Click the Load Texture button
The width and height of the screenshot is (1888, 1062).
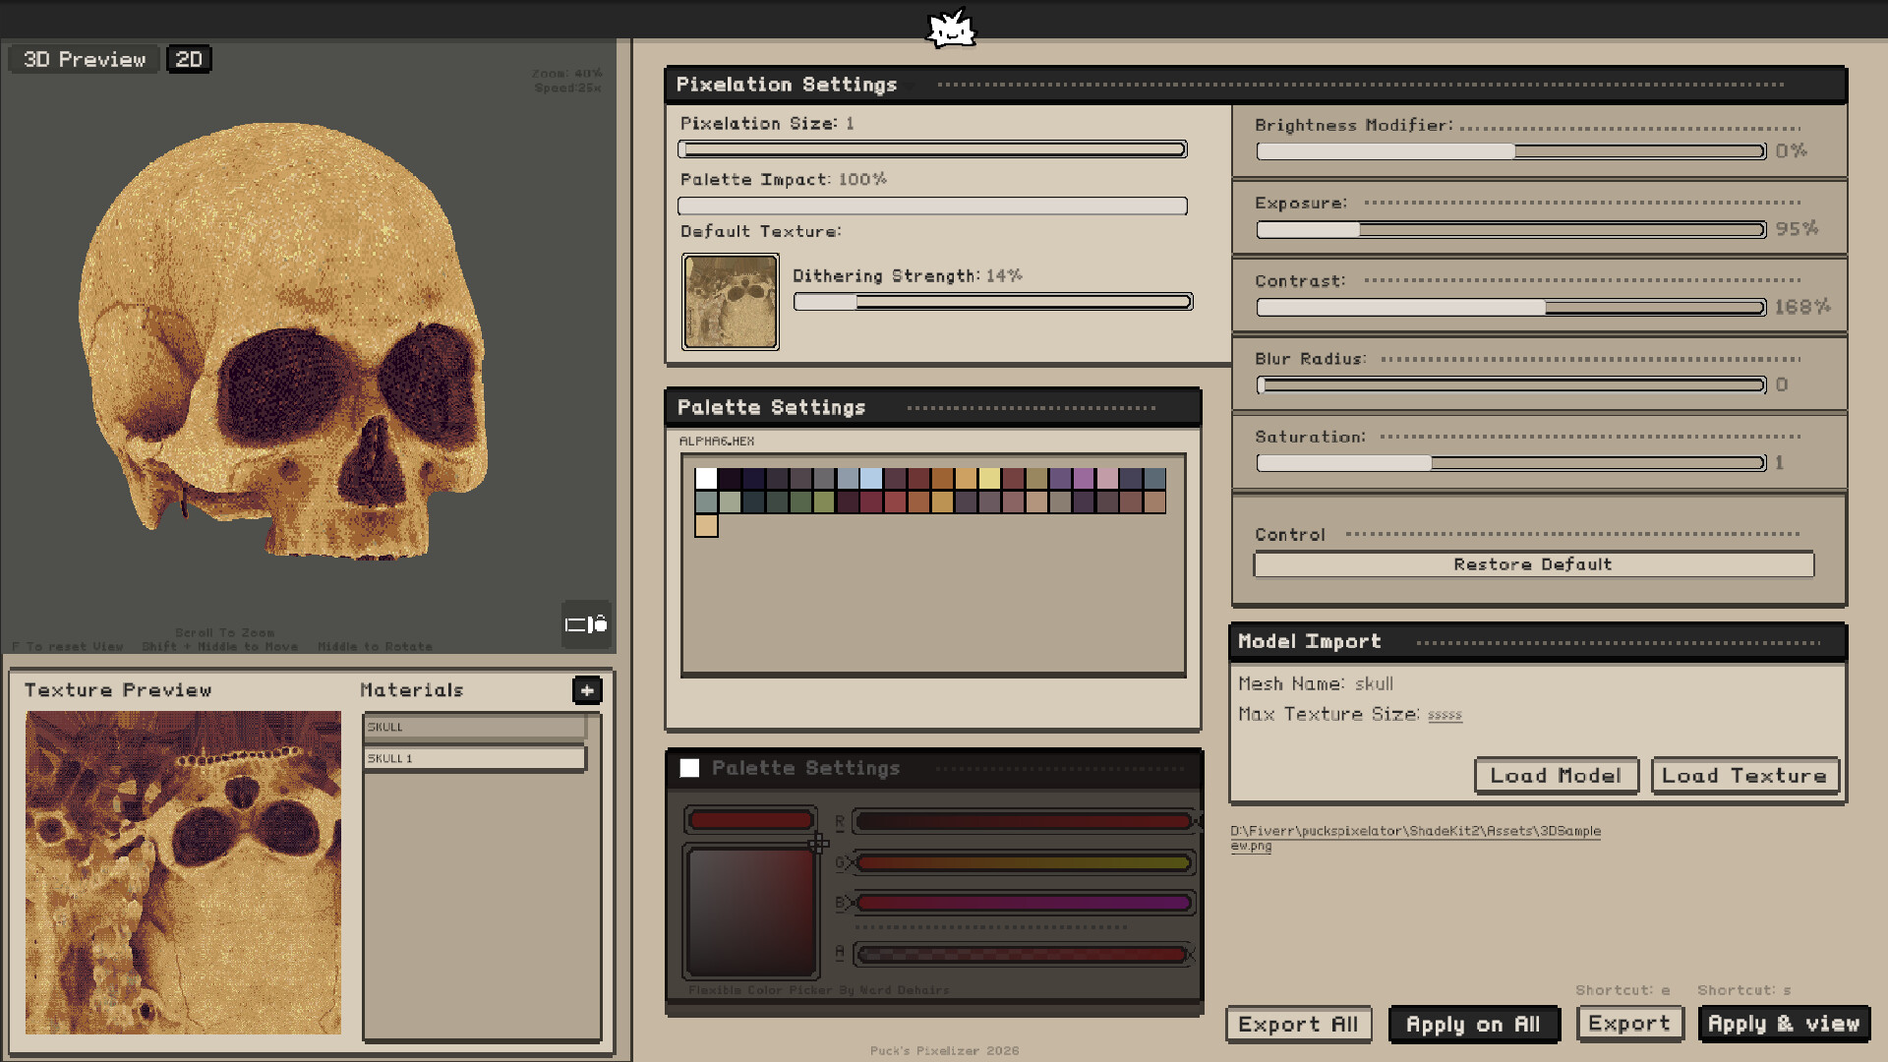[x=1743, y=776]
